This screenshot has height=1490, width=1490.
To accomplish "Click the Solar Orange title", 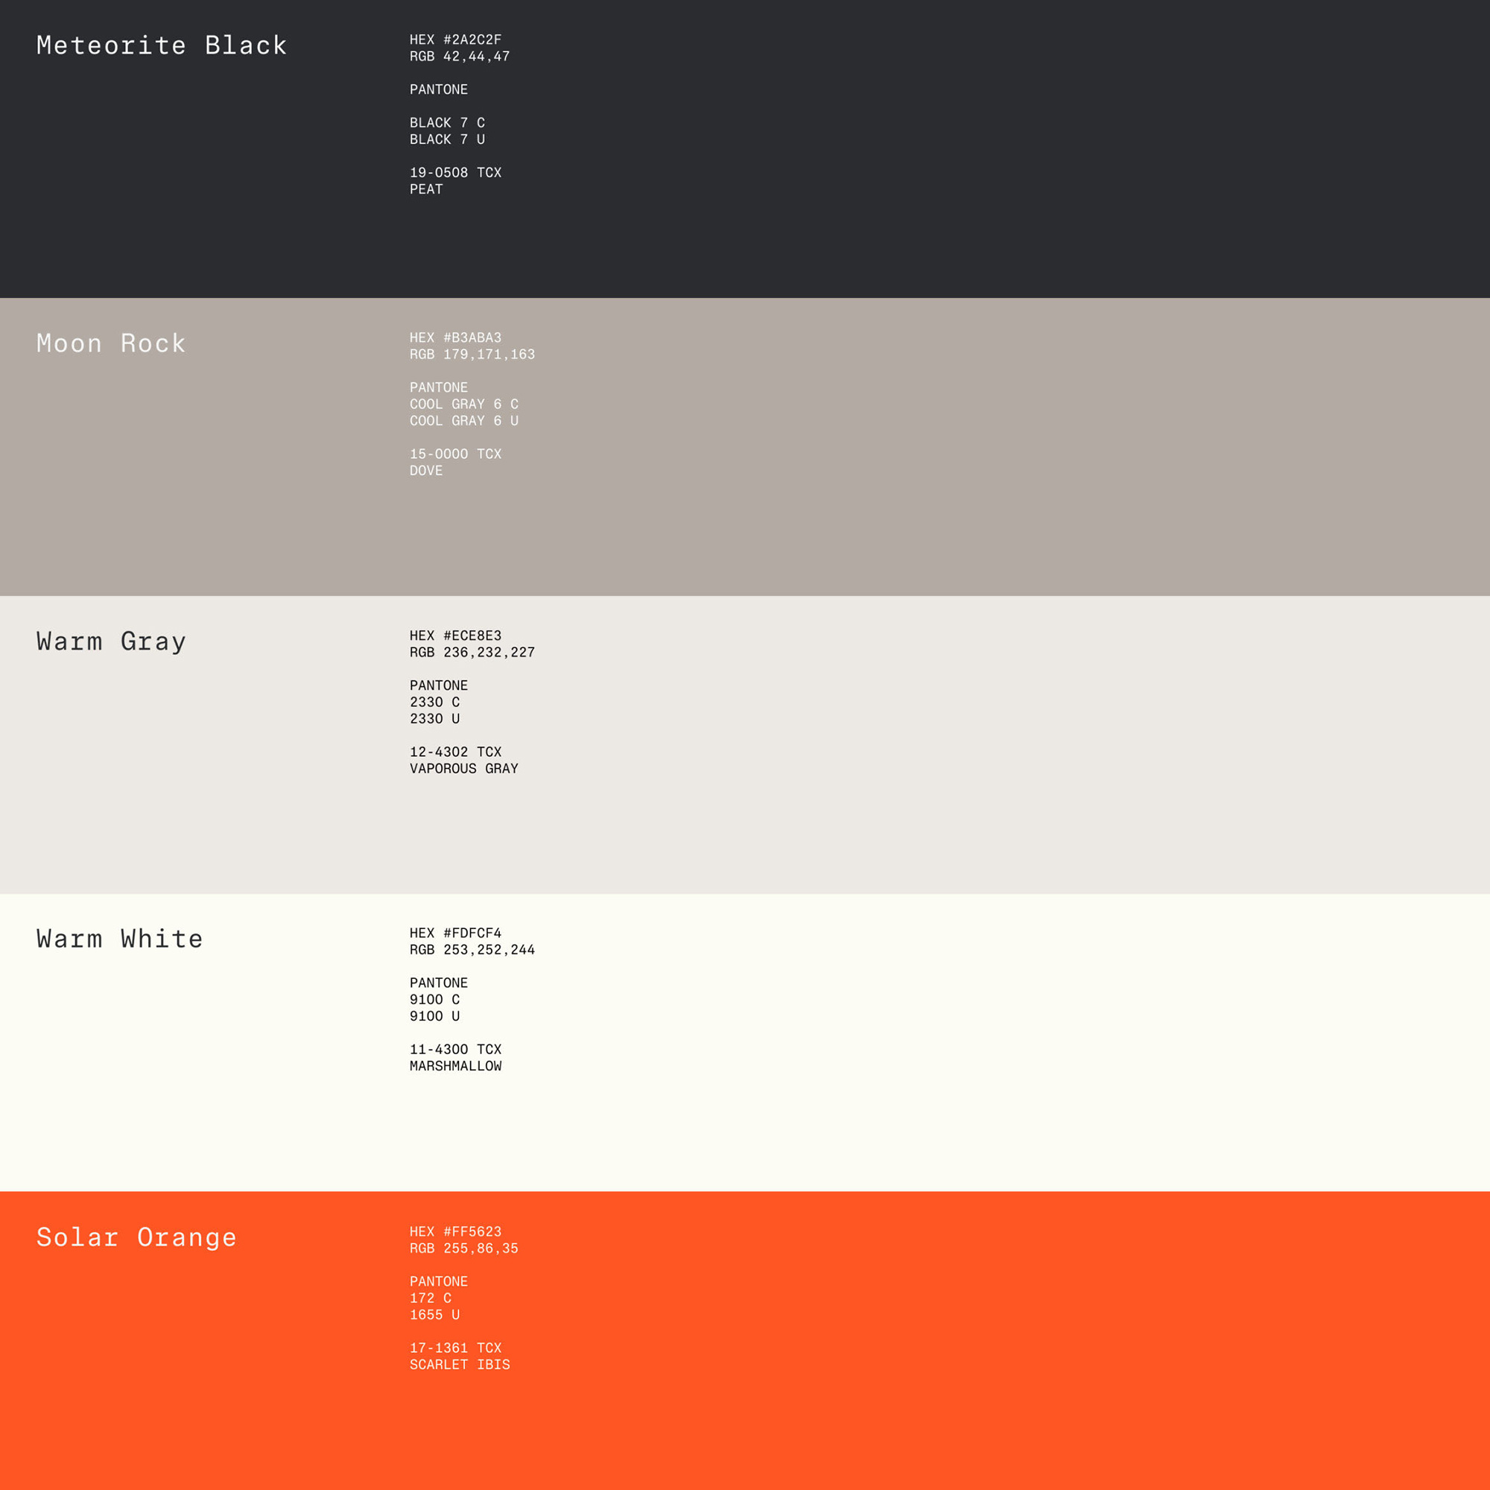I will (136, 1237).
